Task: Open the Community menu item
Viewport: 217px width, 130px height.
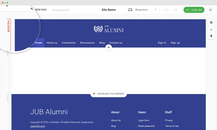Action: pyautogui.click(x=69, y=43)
